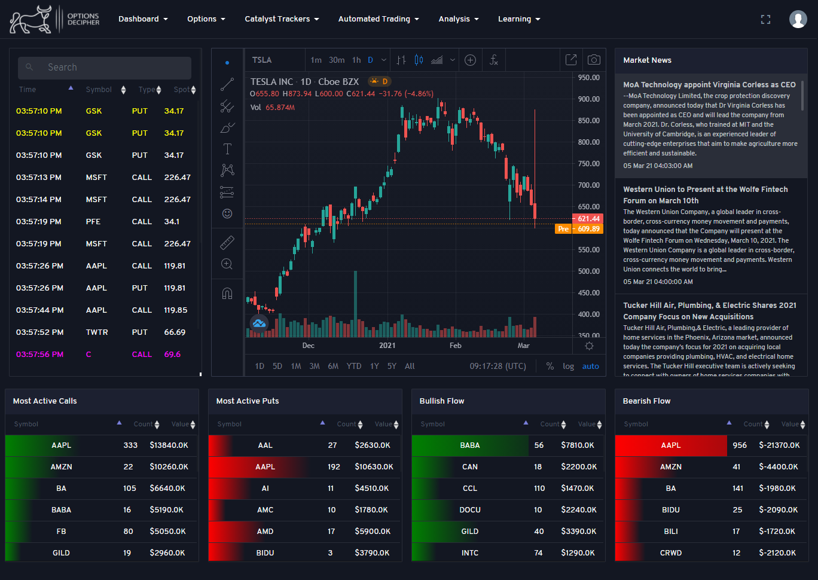Select the BABA row in Bullish Flow

pyautogui.click(x=508, y=445)
